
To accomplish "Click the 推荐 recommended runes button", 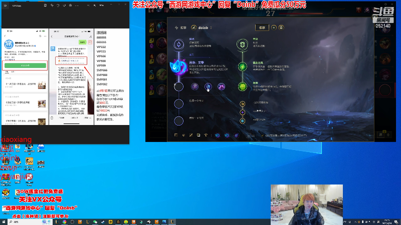I will [x=181, y=27].
